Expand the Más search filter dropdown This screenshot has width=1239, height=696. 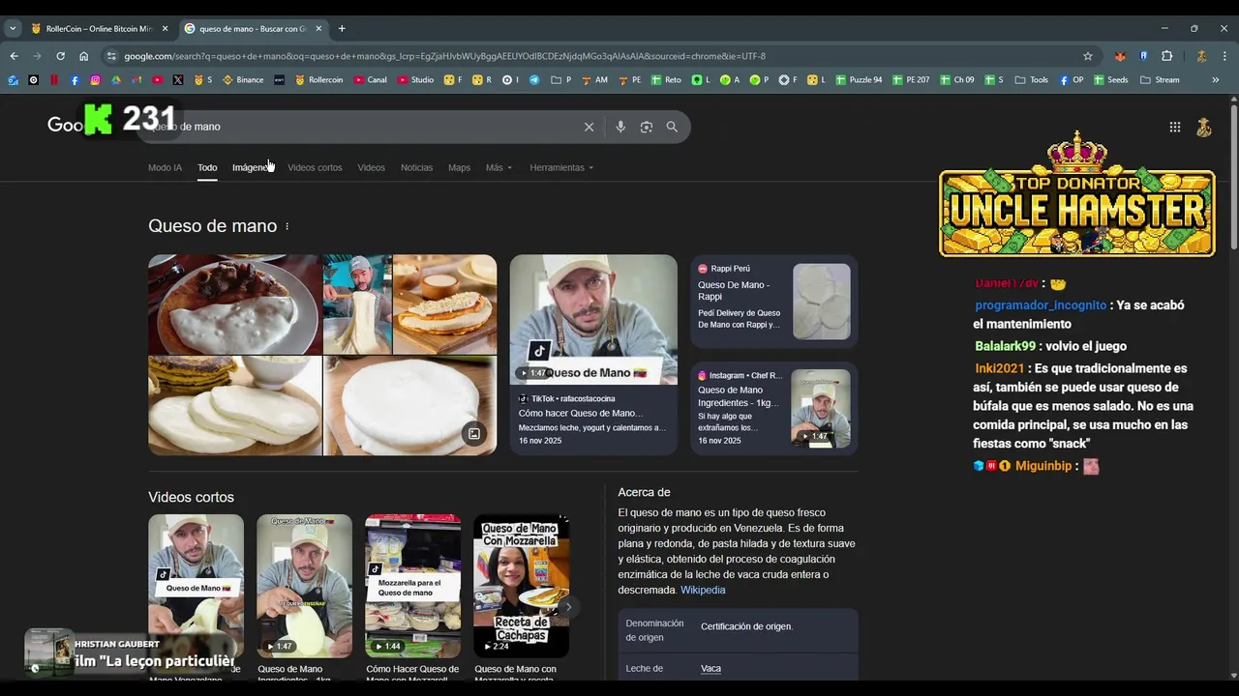499,167
